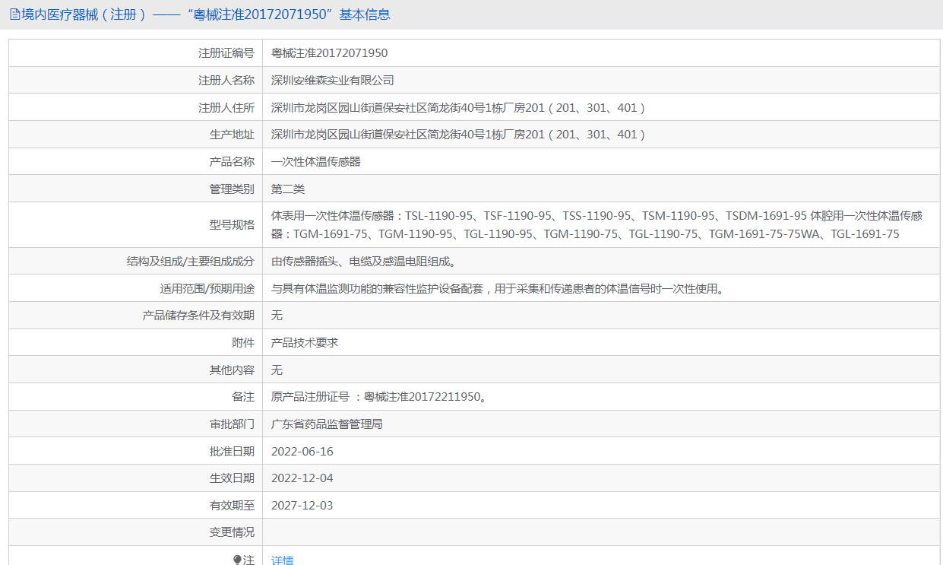Screen dimensions: 943x565
Task: Click the 结构及组成/主要组成成分 label
Action: (190, 262)
